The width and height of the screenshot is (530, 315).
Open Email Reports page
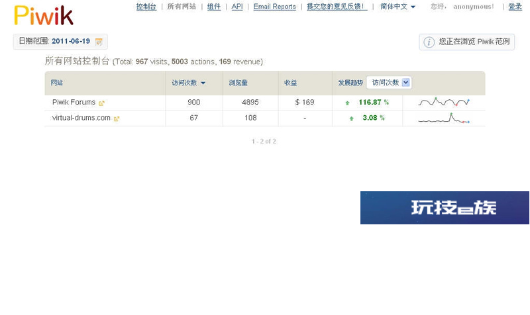(274, 7)
